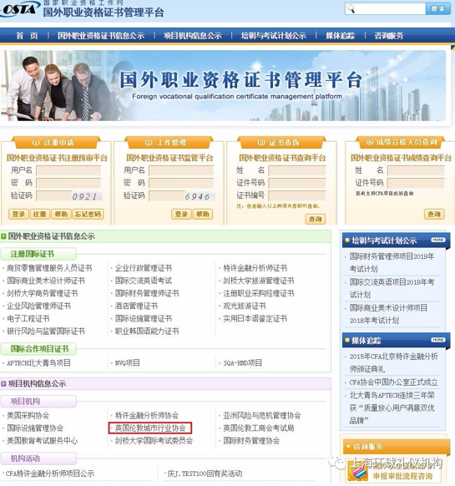Open 实用日本语鉴定证书 link

[255, 319]
